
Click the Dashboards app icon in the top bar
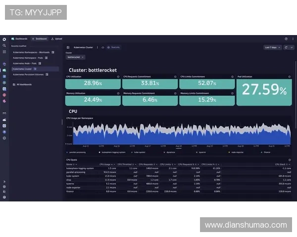pos(13,39)
